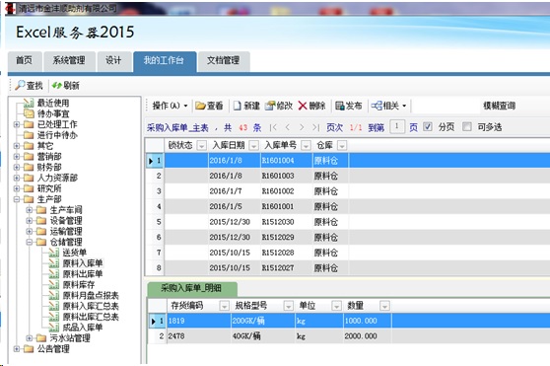Screen dimensions: 550x366
Task: Switch to the 文档管理 tab
Action: pos(224,61)
